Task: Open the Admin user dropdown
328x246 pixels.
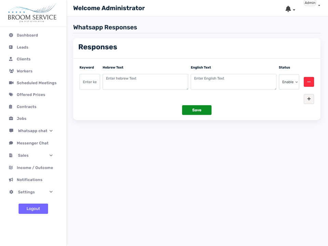Action: 312,3
